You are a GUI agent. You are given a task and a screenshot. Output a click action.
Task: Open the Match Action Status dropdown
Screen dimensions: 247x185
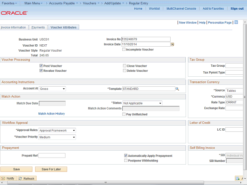point(142,103)
